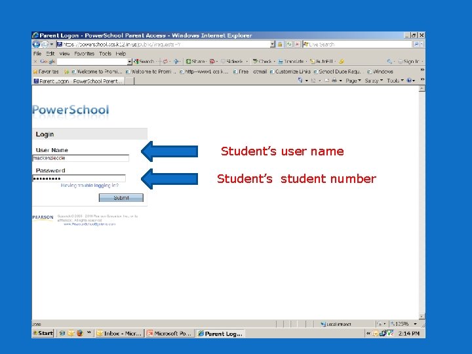472x354 pixels.
Task: Switch to Inbox - Micr... taskbar window
Action: [x=119, y=334]
